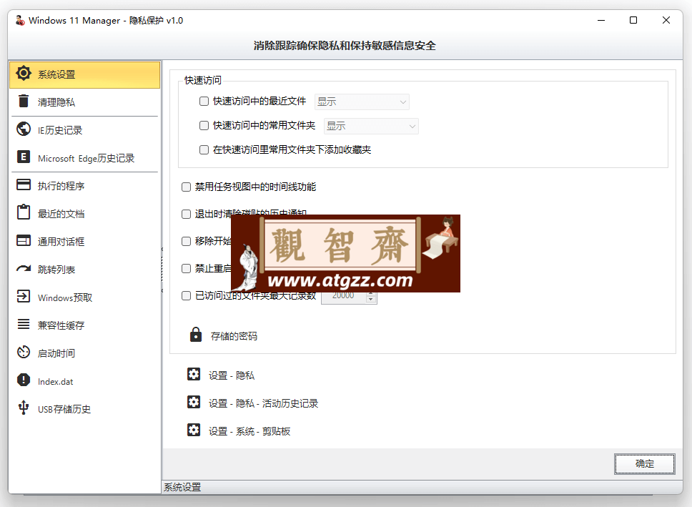Viewport: 692px width, 507px height.
Task: Open 通用对话框 section
Action: coord(85,241)
